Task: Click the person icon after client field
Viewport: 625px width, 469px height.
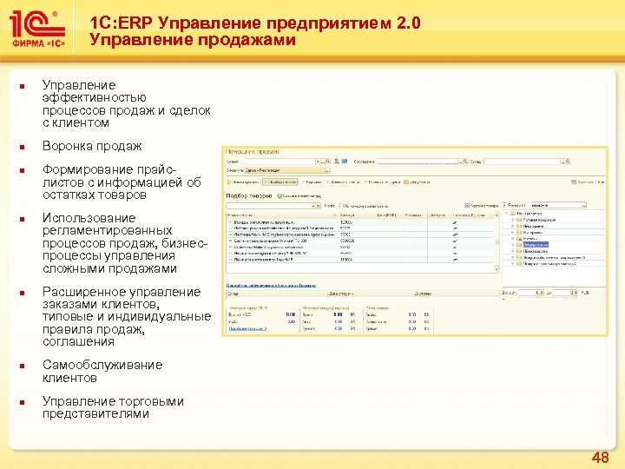Action: click(x=337, y=162)
